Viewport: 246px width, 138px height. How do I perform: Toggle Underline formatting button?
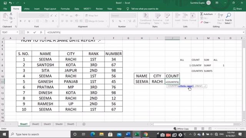click(29, 21)
